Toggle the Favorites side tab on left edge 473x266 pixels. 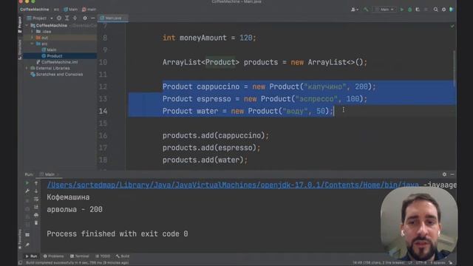[x=20, y=239]
